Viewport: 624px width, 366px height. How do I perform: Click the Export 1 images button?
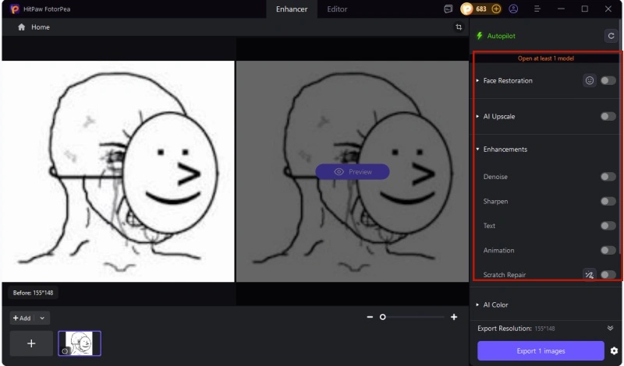click(541, 351)
